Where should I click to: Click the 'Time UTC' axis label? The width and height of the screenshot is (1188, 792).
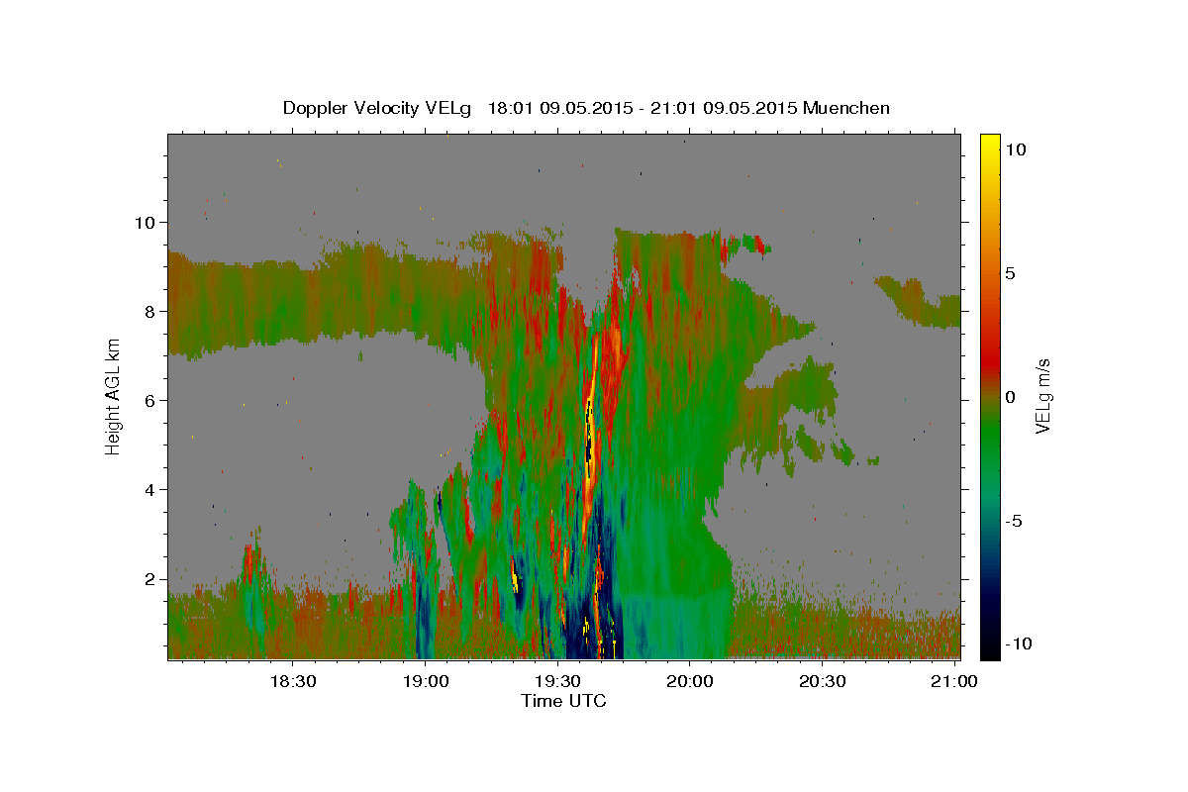[563, 701]
